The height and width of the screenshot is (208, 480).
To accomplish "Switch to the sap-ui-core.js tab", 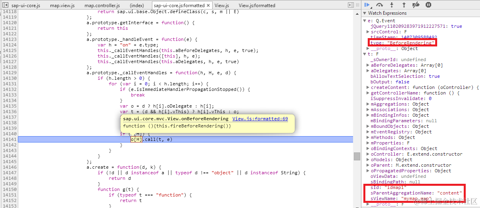I will (26, 6).
